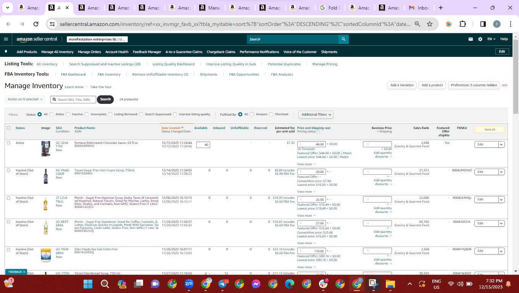Open Manage All Inventory in the top menu

57,52
